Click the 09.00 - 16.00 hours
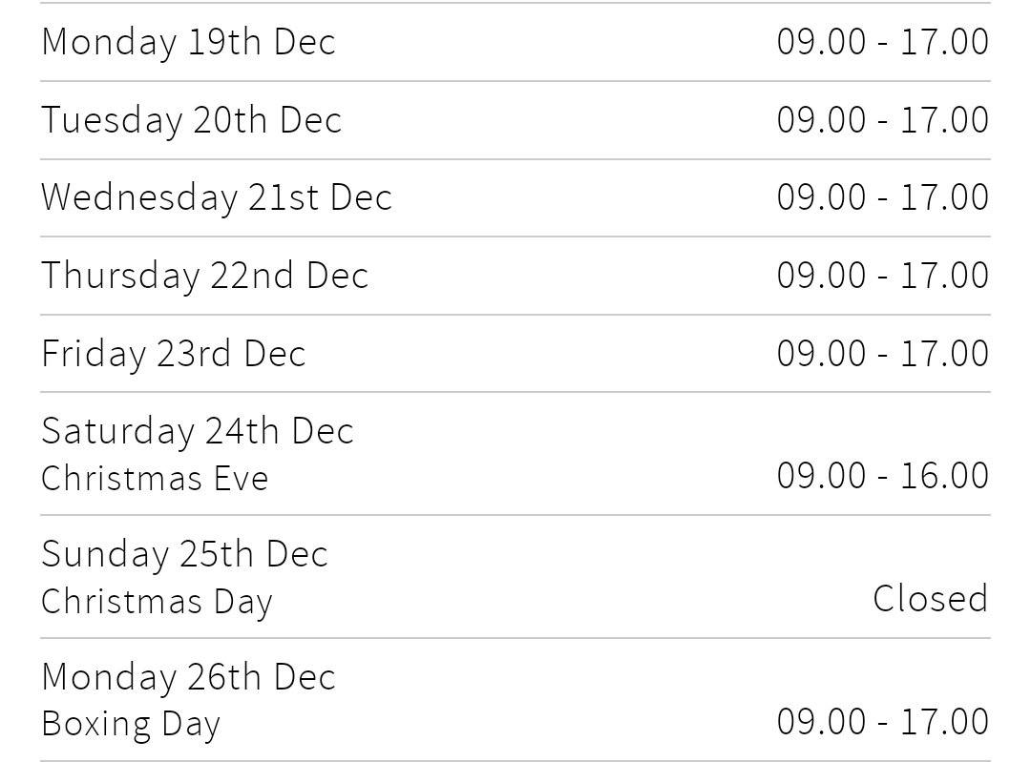Viewport: 1031px width, 762px height. [882, 475]
